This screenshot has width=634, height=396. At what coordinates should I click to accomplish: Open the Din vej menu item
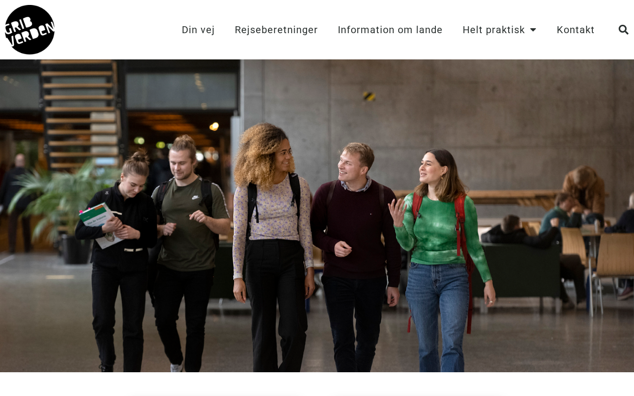(x=198, y=30)
